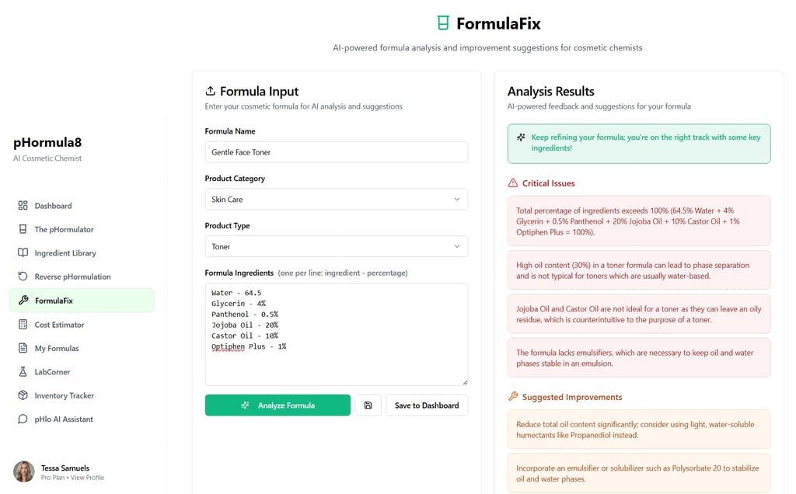Click the Analyze Formula button
Viewport: 796px width, 494px height.
point(278,405)
